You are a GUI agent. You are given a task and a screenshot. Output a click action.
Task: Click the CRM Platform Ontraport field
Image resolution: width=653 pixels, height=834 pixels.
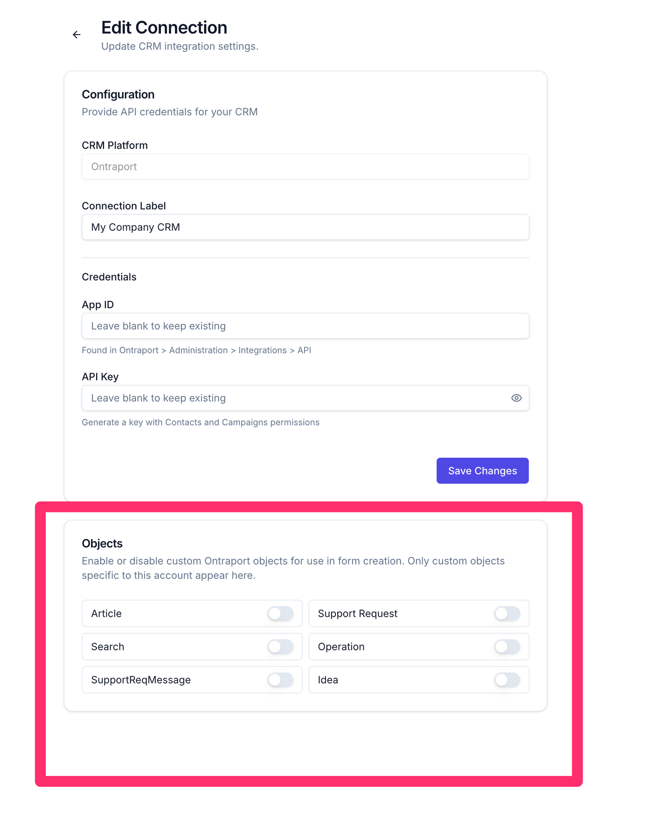coord(306,167)
